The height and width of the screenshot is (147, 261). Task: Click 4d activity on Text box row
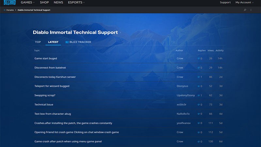point(221,114)
